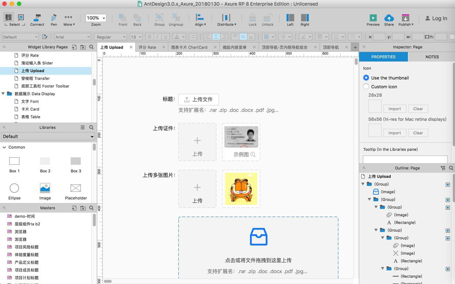This screenshot has width=455, height=284.
Task: Send selection to Back
Action: pyautogui.click(x=137, y=20)
